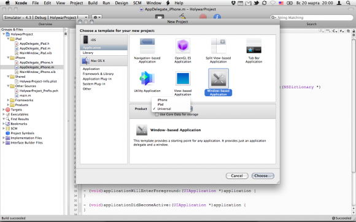Select Split View-based Application template icon
The height and width of the screenshot is (222, 356).
tap(218, 45)
